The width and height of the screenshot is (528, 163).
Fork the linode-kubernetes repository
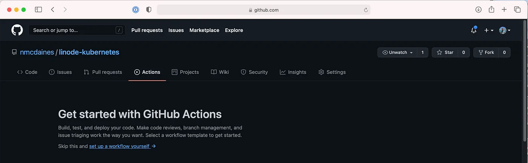pos(486,52)
